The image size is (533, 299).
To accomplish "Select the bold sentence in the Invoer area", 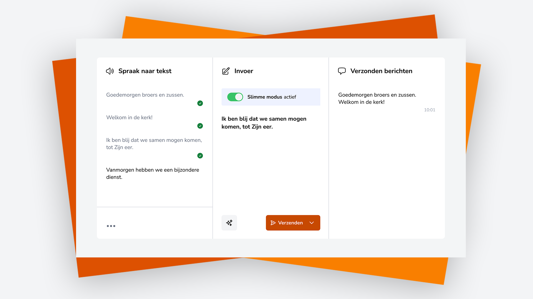I will tap(264, 123).
